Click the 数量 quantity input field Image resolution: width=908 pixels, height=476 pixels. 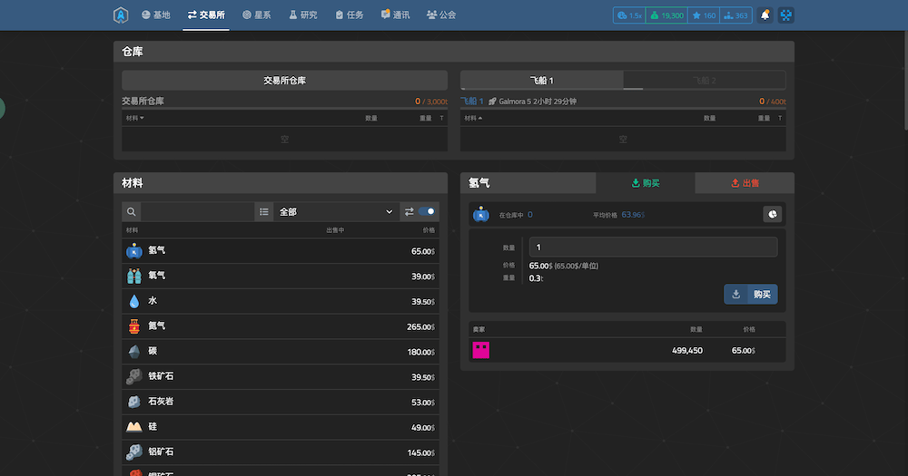click(x=653, y=247)
